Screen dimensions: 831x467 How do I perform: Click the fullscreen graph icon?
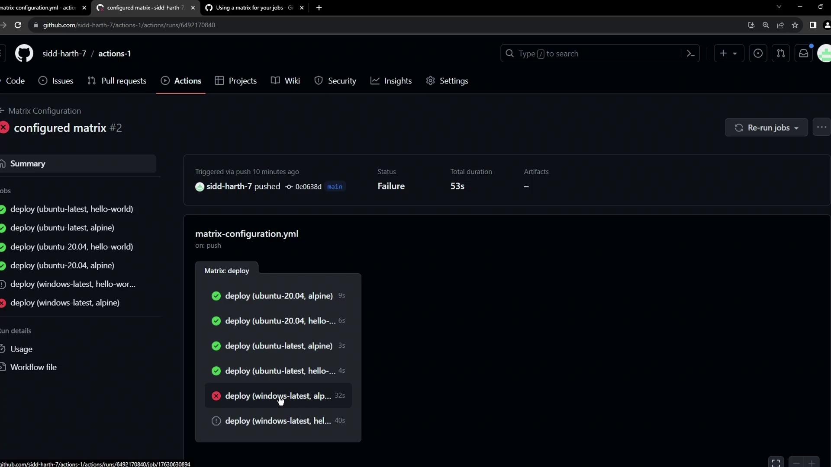pyautogui.click(x=776, y=463)
